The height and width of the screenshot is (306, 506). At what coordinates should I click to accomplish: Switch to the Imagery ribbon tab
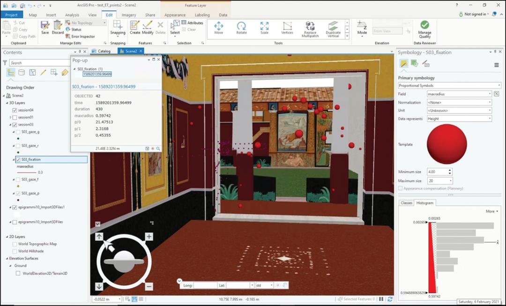pos(129,15)
